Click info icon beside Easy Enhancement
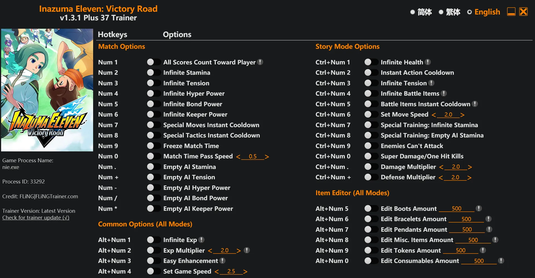Viewport: 535px width, 278px height. [x=222, y=261]
